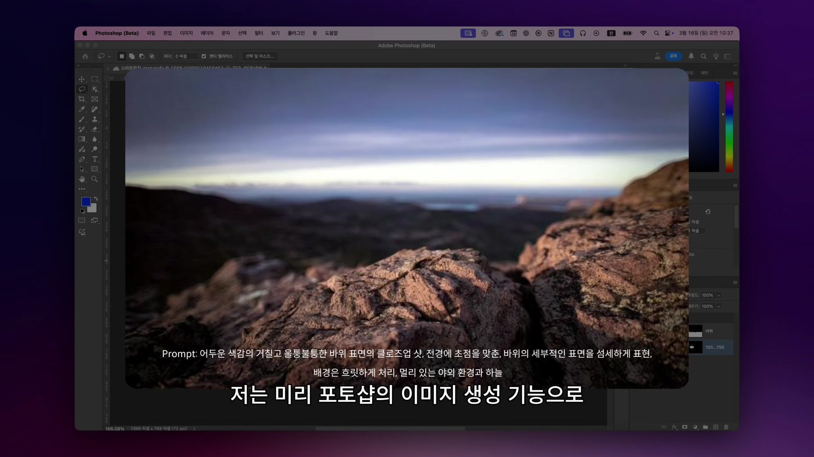Viewport: 814px width, 457px height.
Task: Open the fill 100% dropdown arrow
Action: pos(719,306)
